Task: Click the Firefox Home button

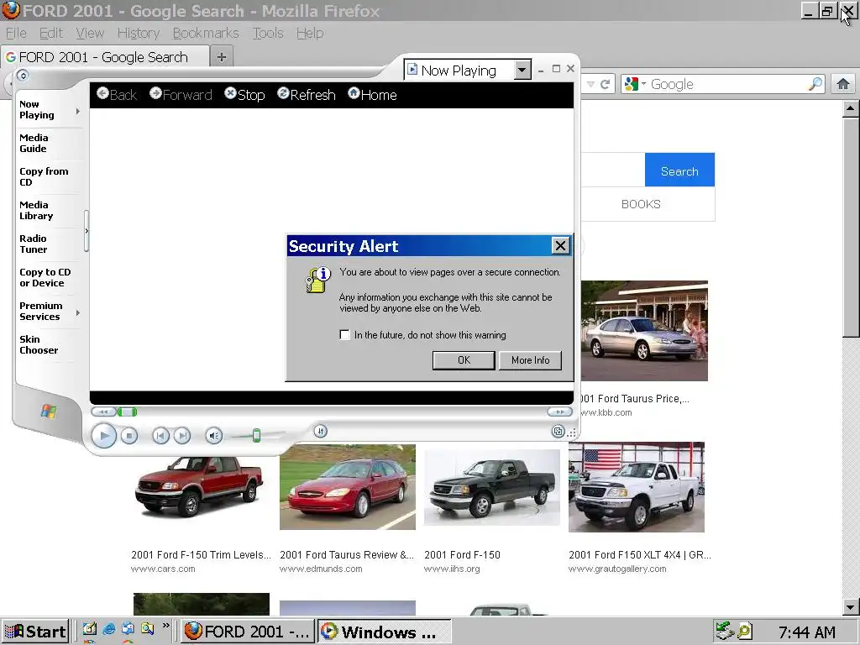Action: 843,84
